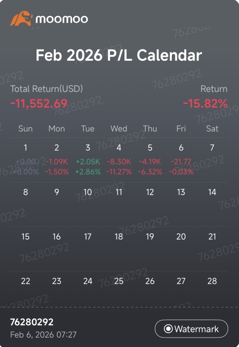Open February 2 day showing -1.09K

57,160
